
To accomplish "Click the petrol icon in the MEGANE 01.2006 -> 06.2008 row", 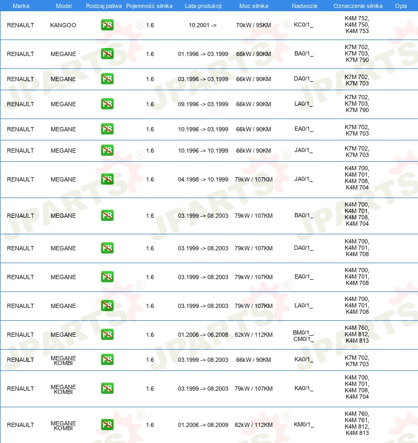I will coord(107,335).
